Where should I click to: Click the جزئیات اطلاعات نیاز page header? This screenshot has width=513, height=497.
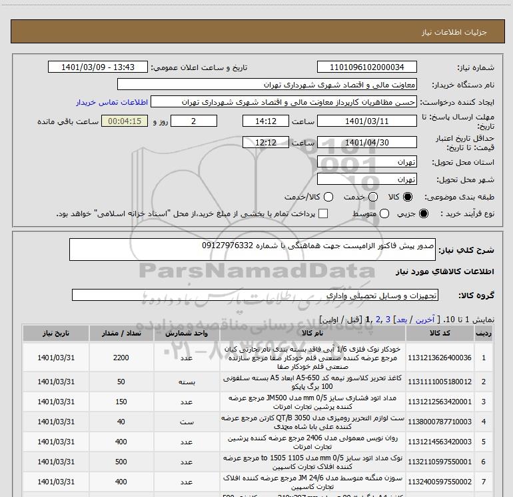point(454,32)
